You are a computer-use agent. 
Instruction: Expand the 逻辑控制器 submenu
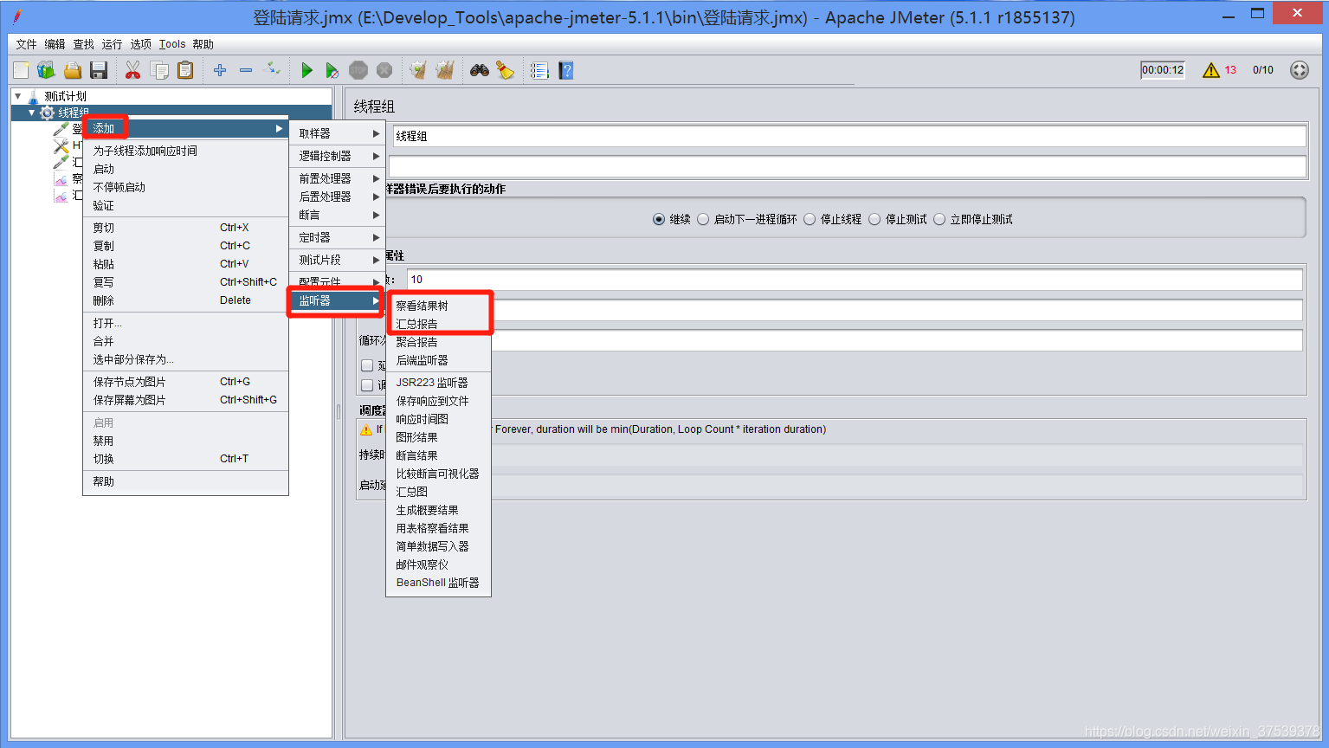338,156
